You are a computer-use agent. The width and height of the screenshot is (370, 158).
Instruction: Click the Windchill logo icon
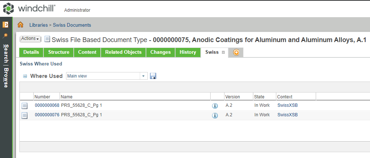[8, 8]
